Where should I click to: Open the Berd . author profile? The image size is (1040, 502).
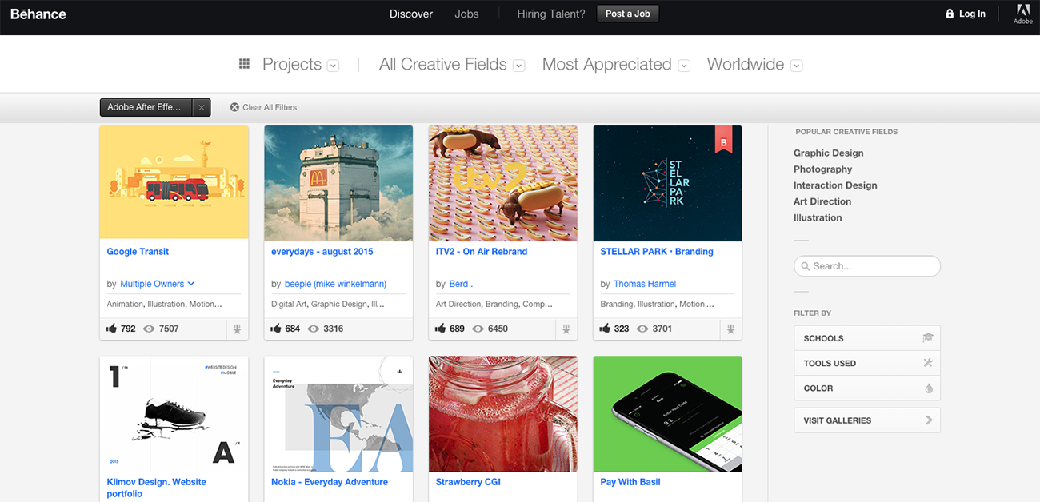[x=461, y=284]
